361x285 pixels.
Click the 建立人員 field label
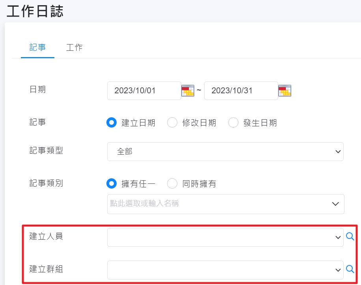click(x=46, y=236)
